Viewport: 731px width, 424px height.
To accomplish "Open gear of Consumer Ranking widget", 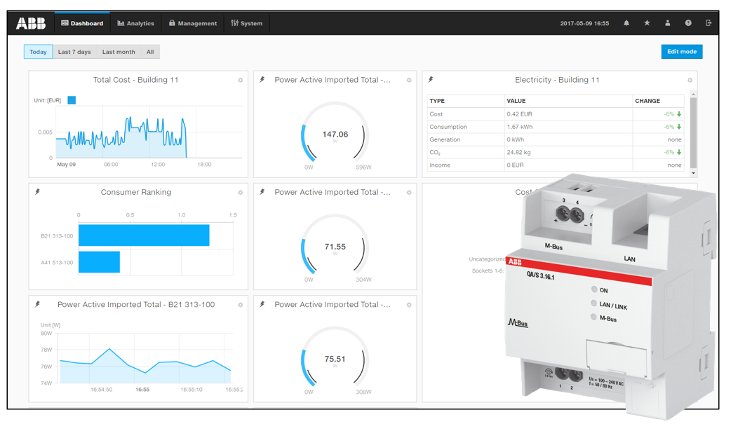I will tap(241, 193).
